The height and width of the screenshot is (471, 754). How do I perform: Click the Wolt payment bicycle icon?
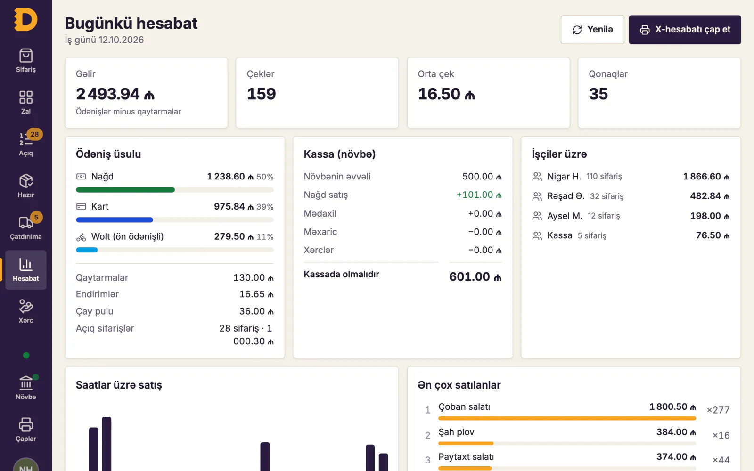point(81,237)
